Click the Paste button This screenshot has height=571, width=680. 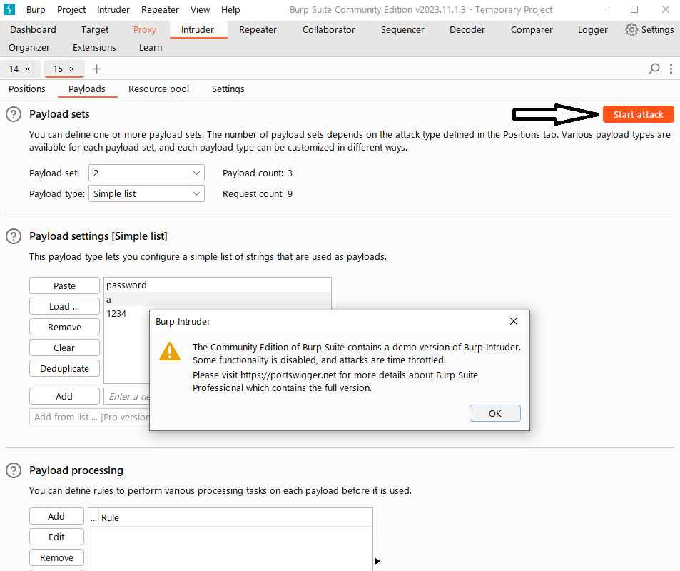pyautogui.click(x=65, y=285)
